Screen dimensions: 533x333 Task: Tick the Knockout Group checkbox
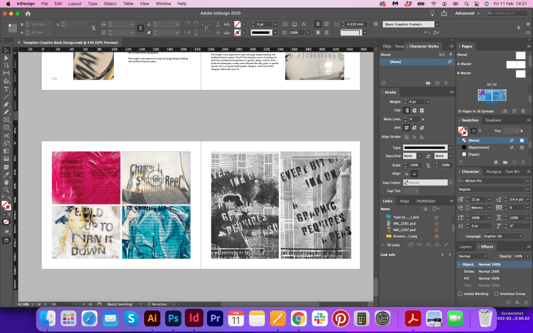(x=496, y=294)
